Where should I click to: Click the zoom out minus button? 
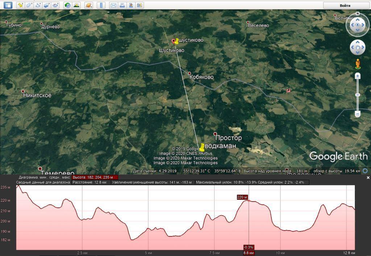(358, 114)
